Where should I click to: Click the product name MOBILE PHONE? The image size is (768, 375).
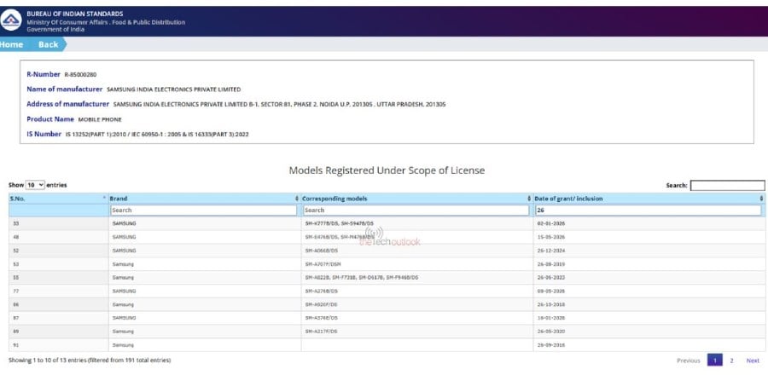pos(100,120)
